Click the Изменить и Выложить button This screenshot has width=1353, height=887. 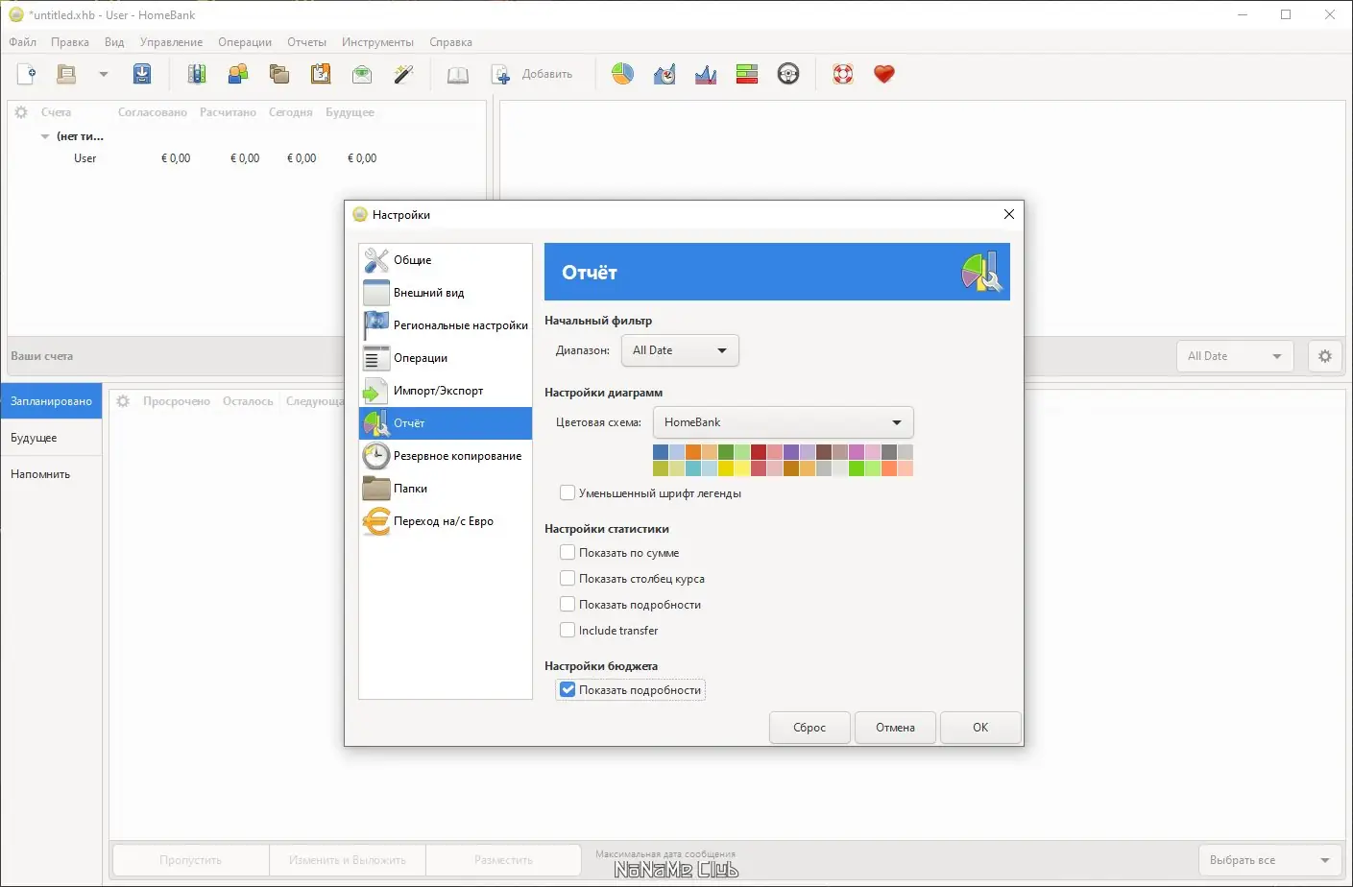click(348, 860)
